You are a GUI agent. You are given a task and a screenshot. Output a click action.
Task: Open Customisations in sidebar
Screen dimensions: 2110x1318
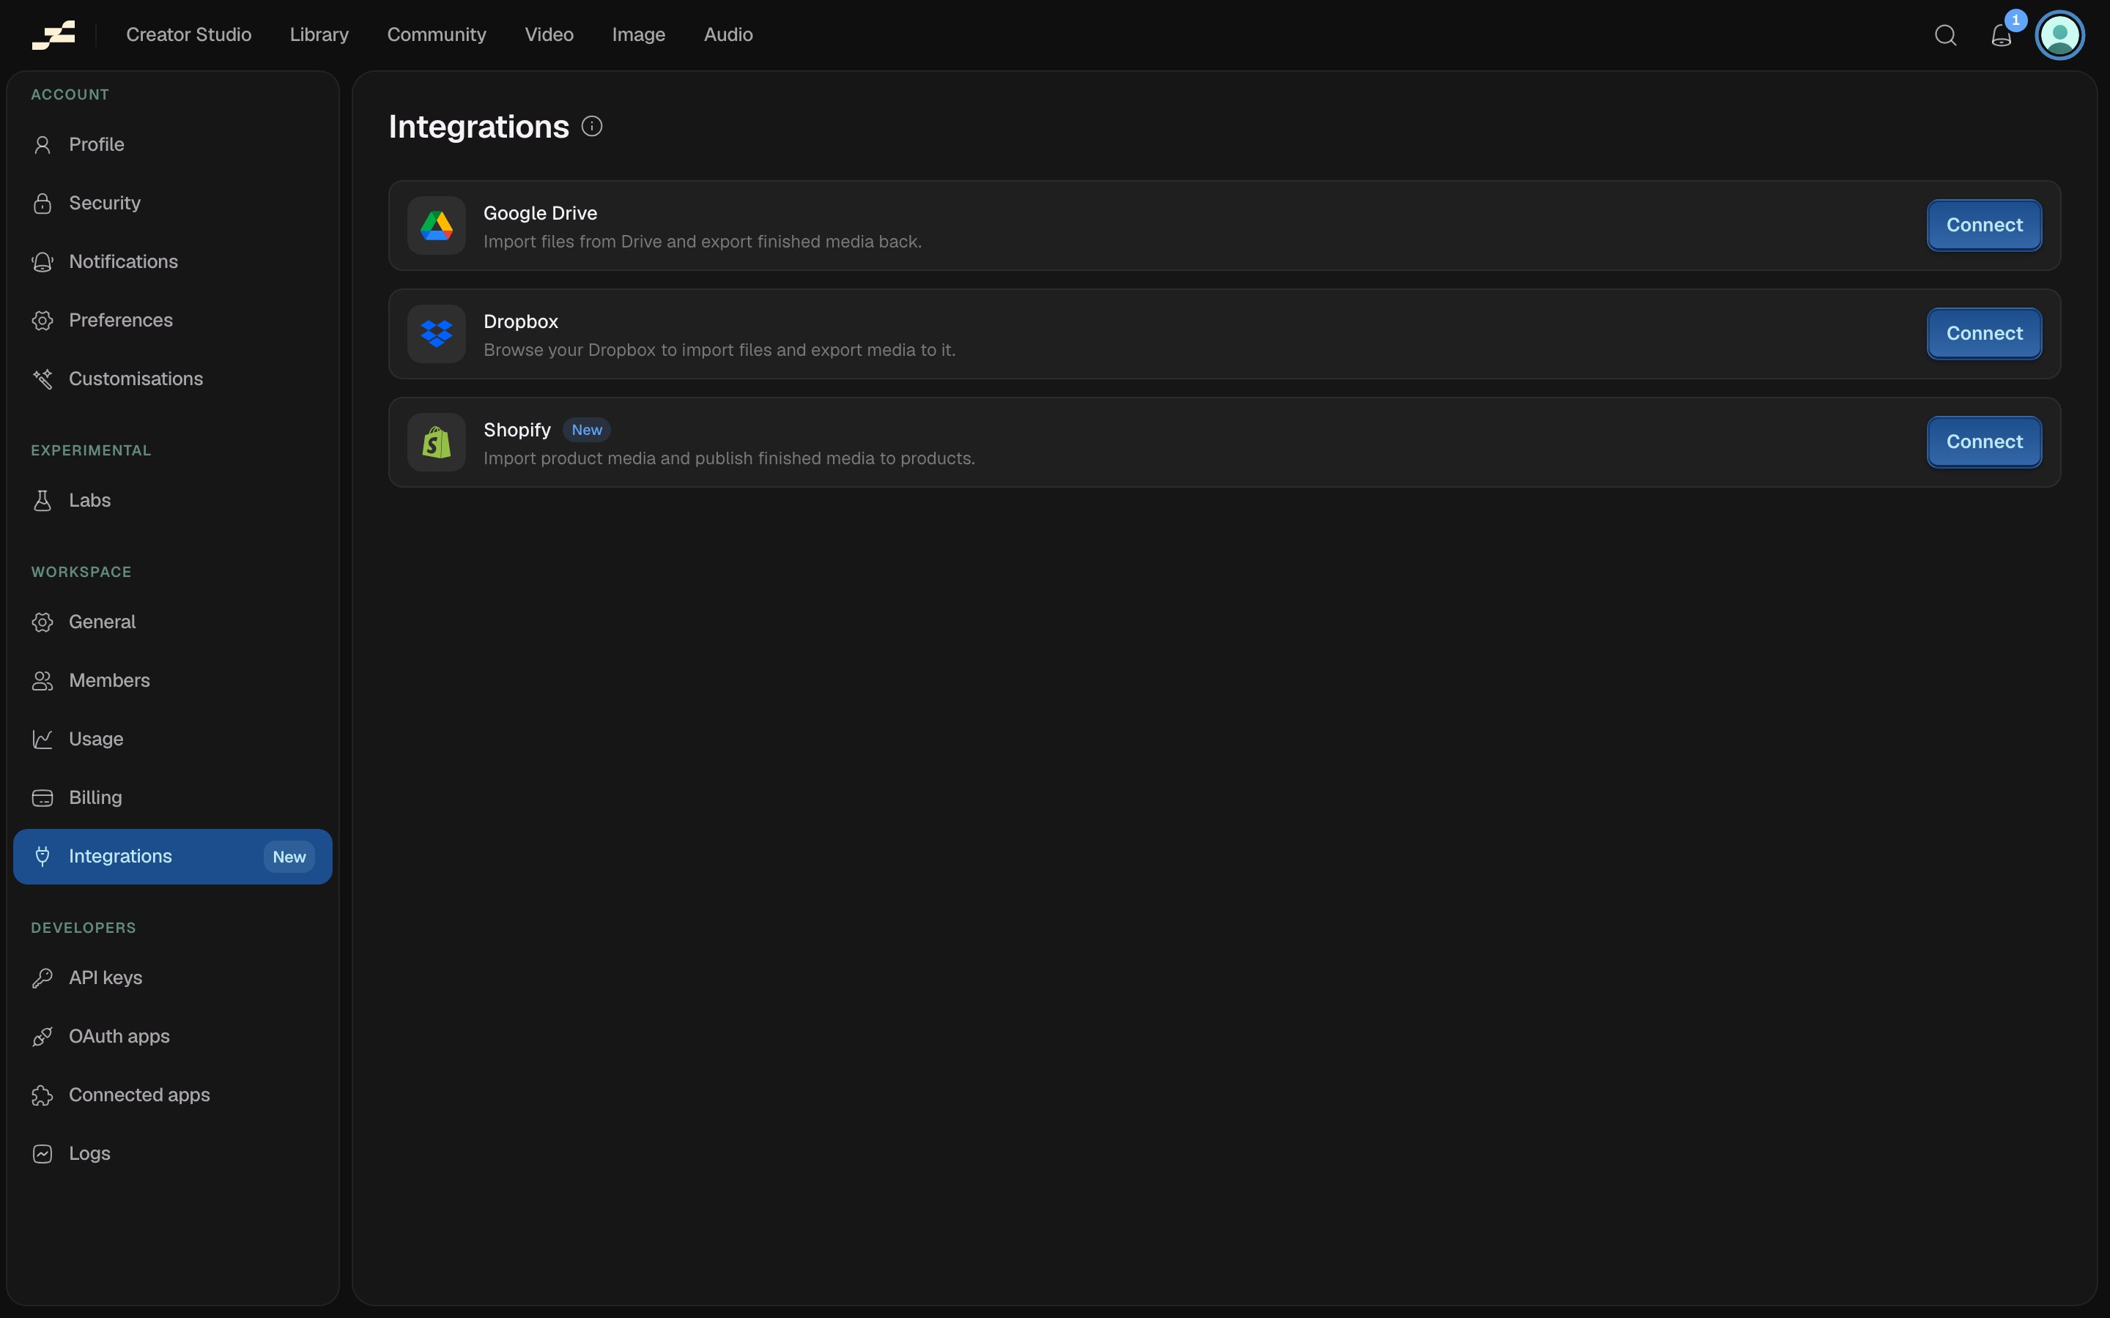[173, 379]
